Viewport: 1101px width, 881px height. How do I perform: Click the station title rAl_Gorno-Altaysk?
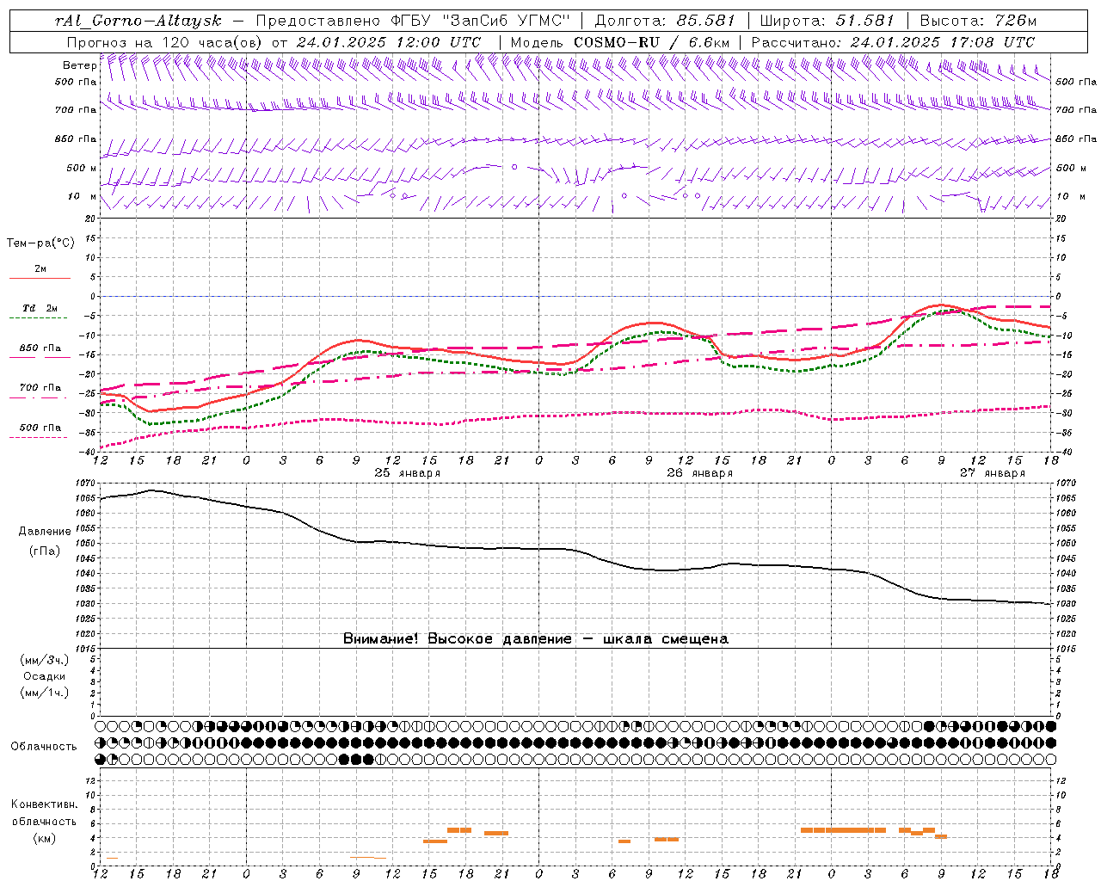pos(138,21)
